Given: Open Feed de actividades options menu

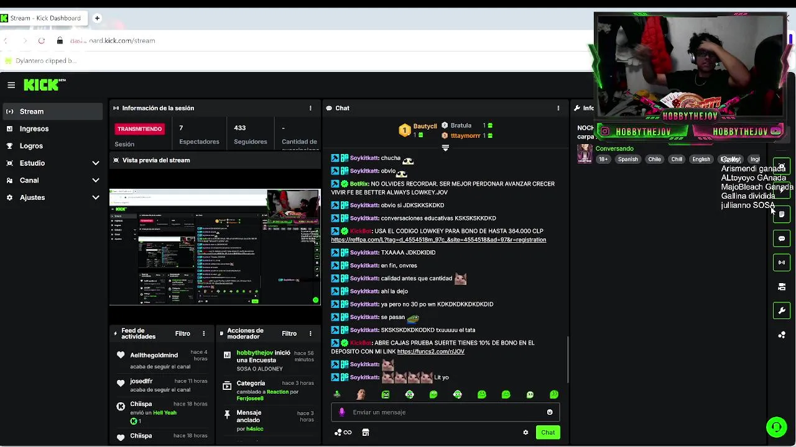Looking at the screenshot, I should 203,334.
